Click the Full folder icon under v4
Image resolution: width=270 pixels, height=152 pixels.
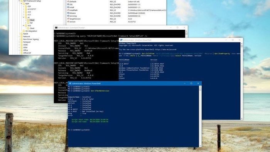[28, 23]
